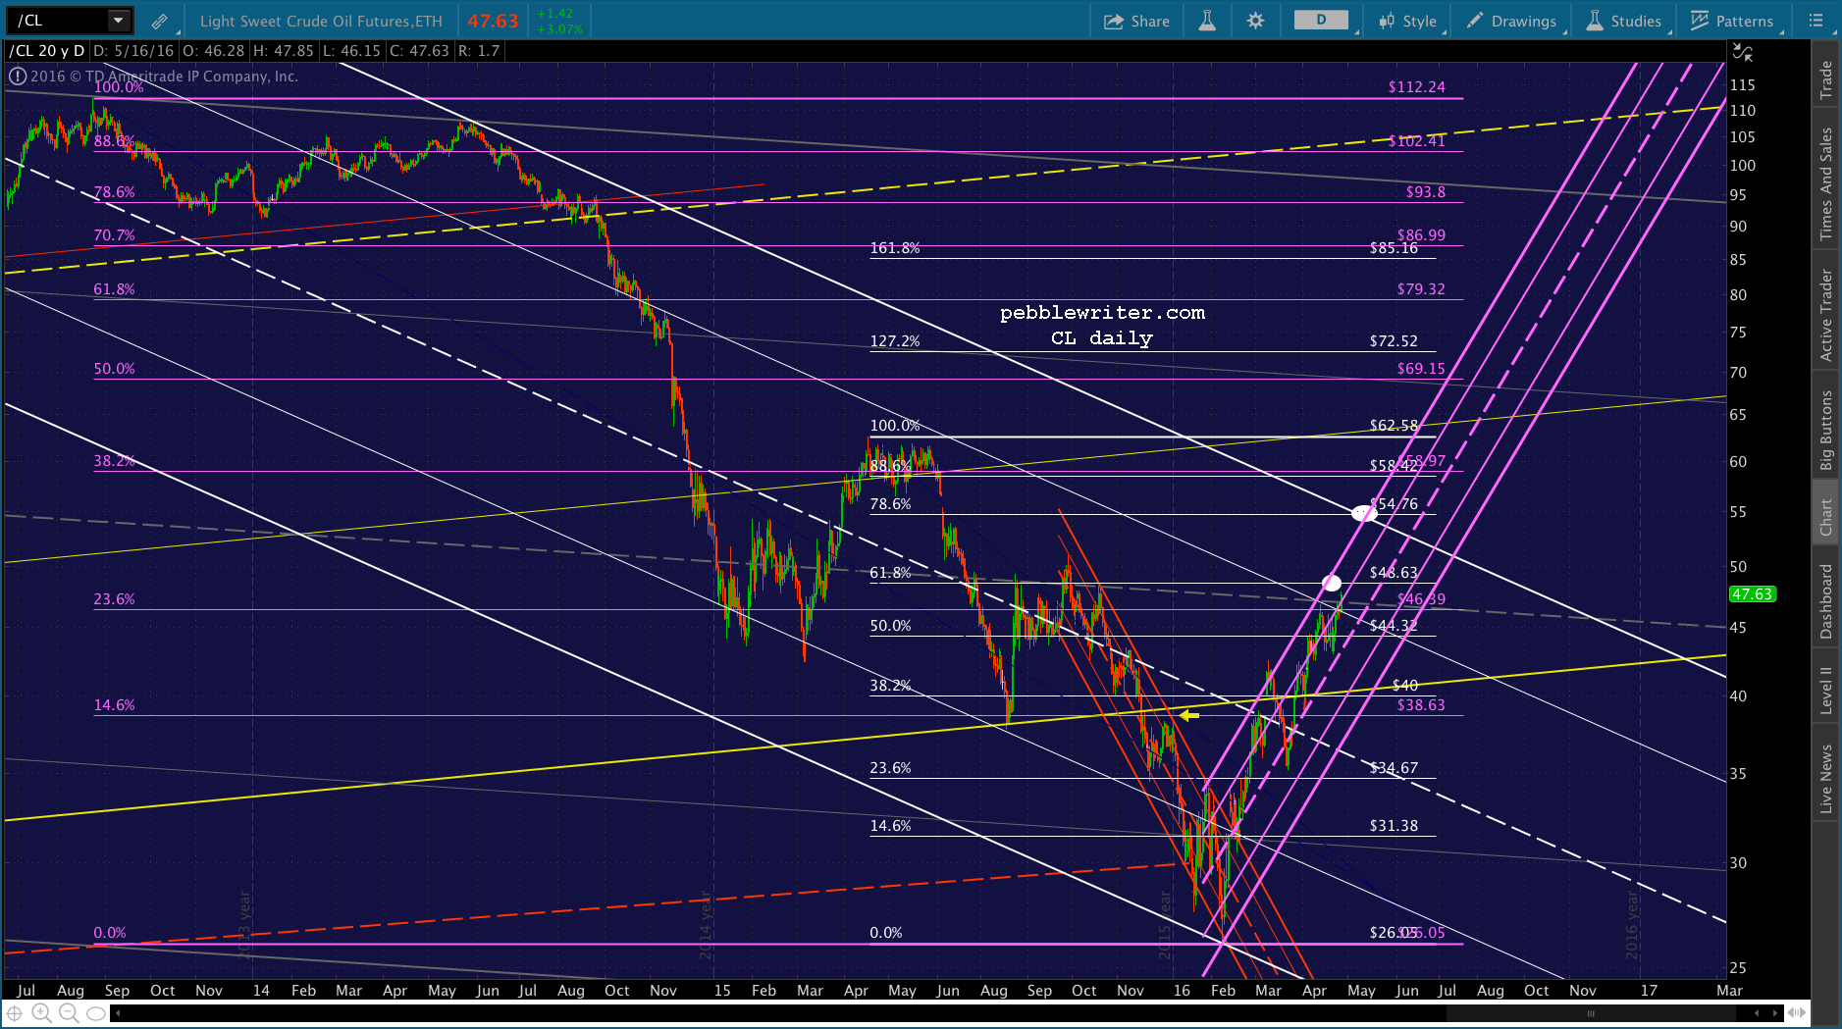
Task: Click the D: 5/16/16 date value
Action: click(133, 51)
